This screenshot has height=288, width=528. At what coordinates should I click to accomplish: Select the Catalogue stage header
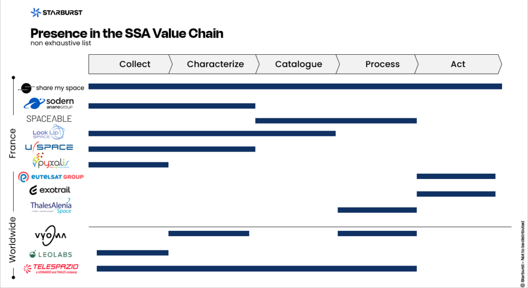tap(298, 64)
